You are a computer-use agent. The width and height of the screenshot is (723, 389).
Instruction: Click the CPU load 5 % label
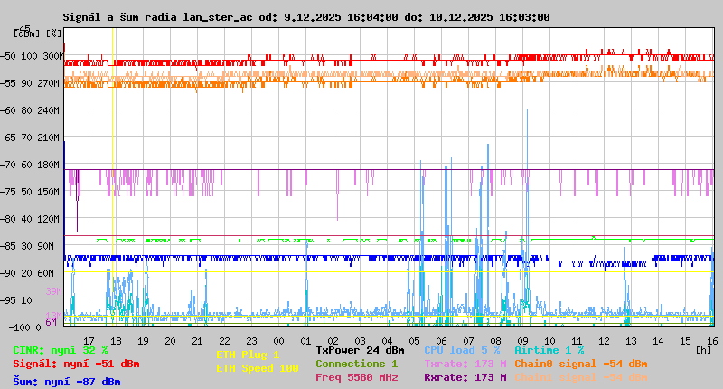(x=462, y=349)
